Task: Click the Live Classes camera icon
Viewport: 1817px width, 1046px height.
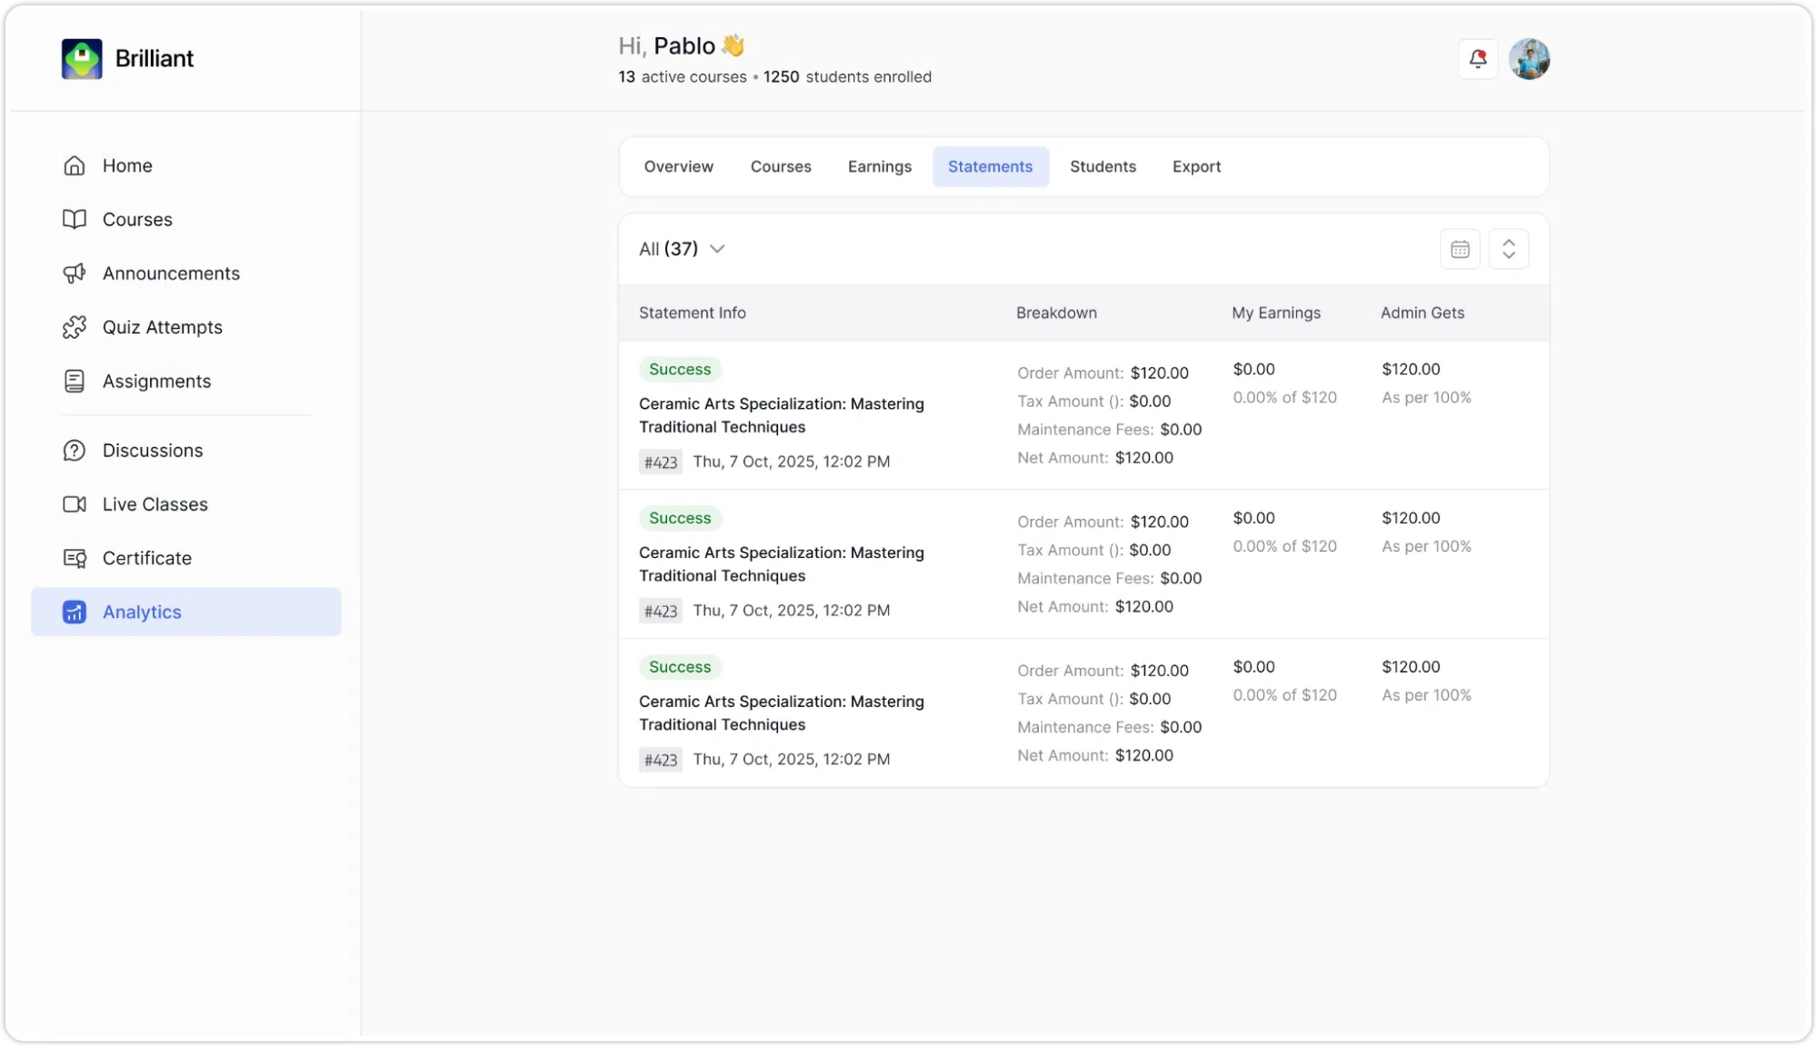Action: 75,504
